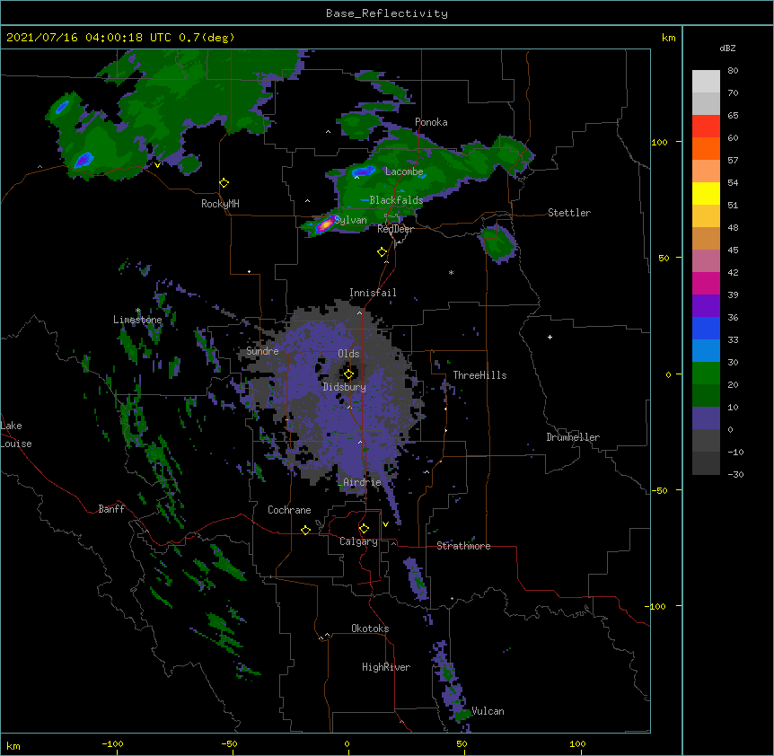Click the Lake Louise label
The width and height of the screenshot is (774, 756).
[16, 435]
